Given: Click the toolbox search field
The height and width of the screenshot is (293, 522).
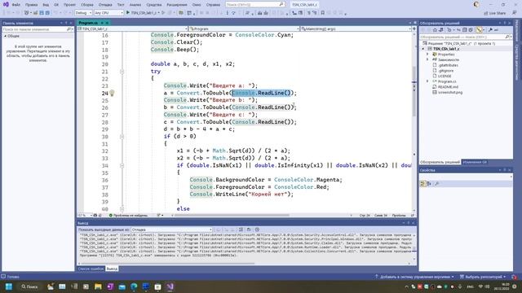Looking at the screenshot, I should (x=38, y=29).
